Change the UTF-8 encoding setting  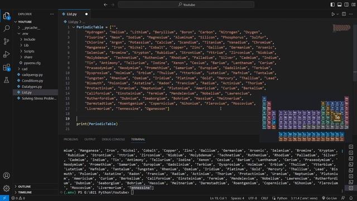tap(253, 198)
